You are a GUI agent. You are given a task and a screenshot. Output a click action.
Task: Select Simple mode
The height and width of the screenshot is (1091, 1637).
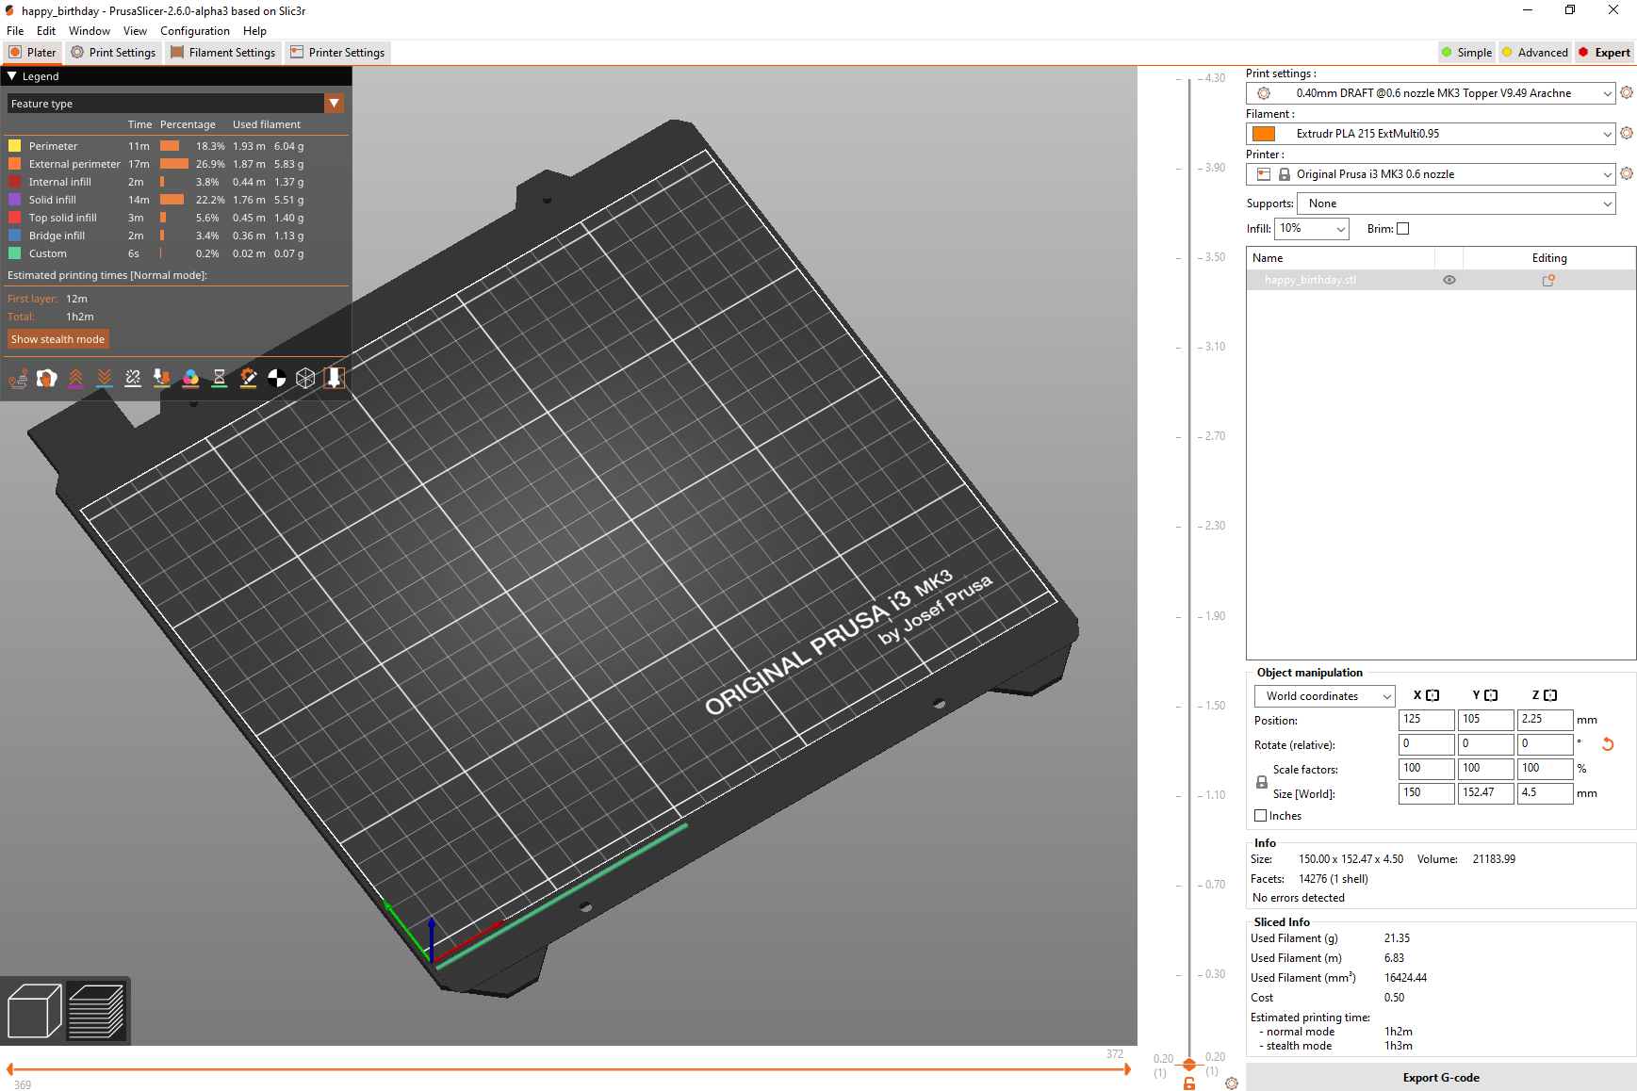click(x=1466, y=53)
